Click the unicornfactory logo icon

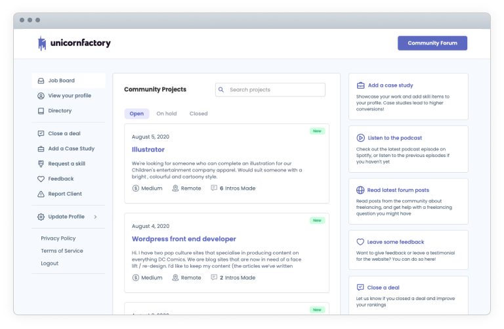pyautogui.click(x=42, y=43)
